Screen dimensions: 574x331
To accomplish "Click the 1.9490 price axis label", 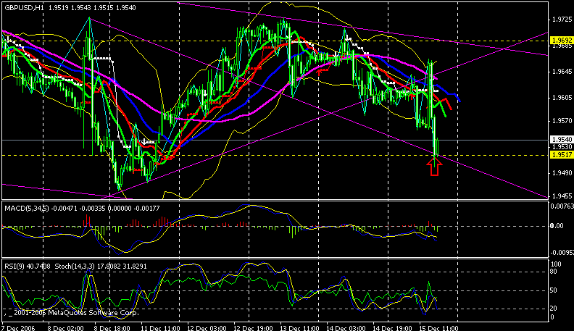I will click(x=562, y=173).
